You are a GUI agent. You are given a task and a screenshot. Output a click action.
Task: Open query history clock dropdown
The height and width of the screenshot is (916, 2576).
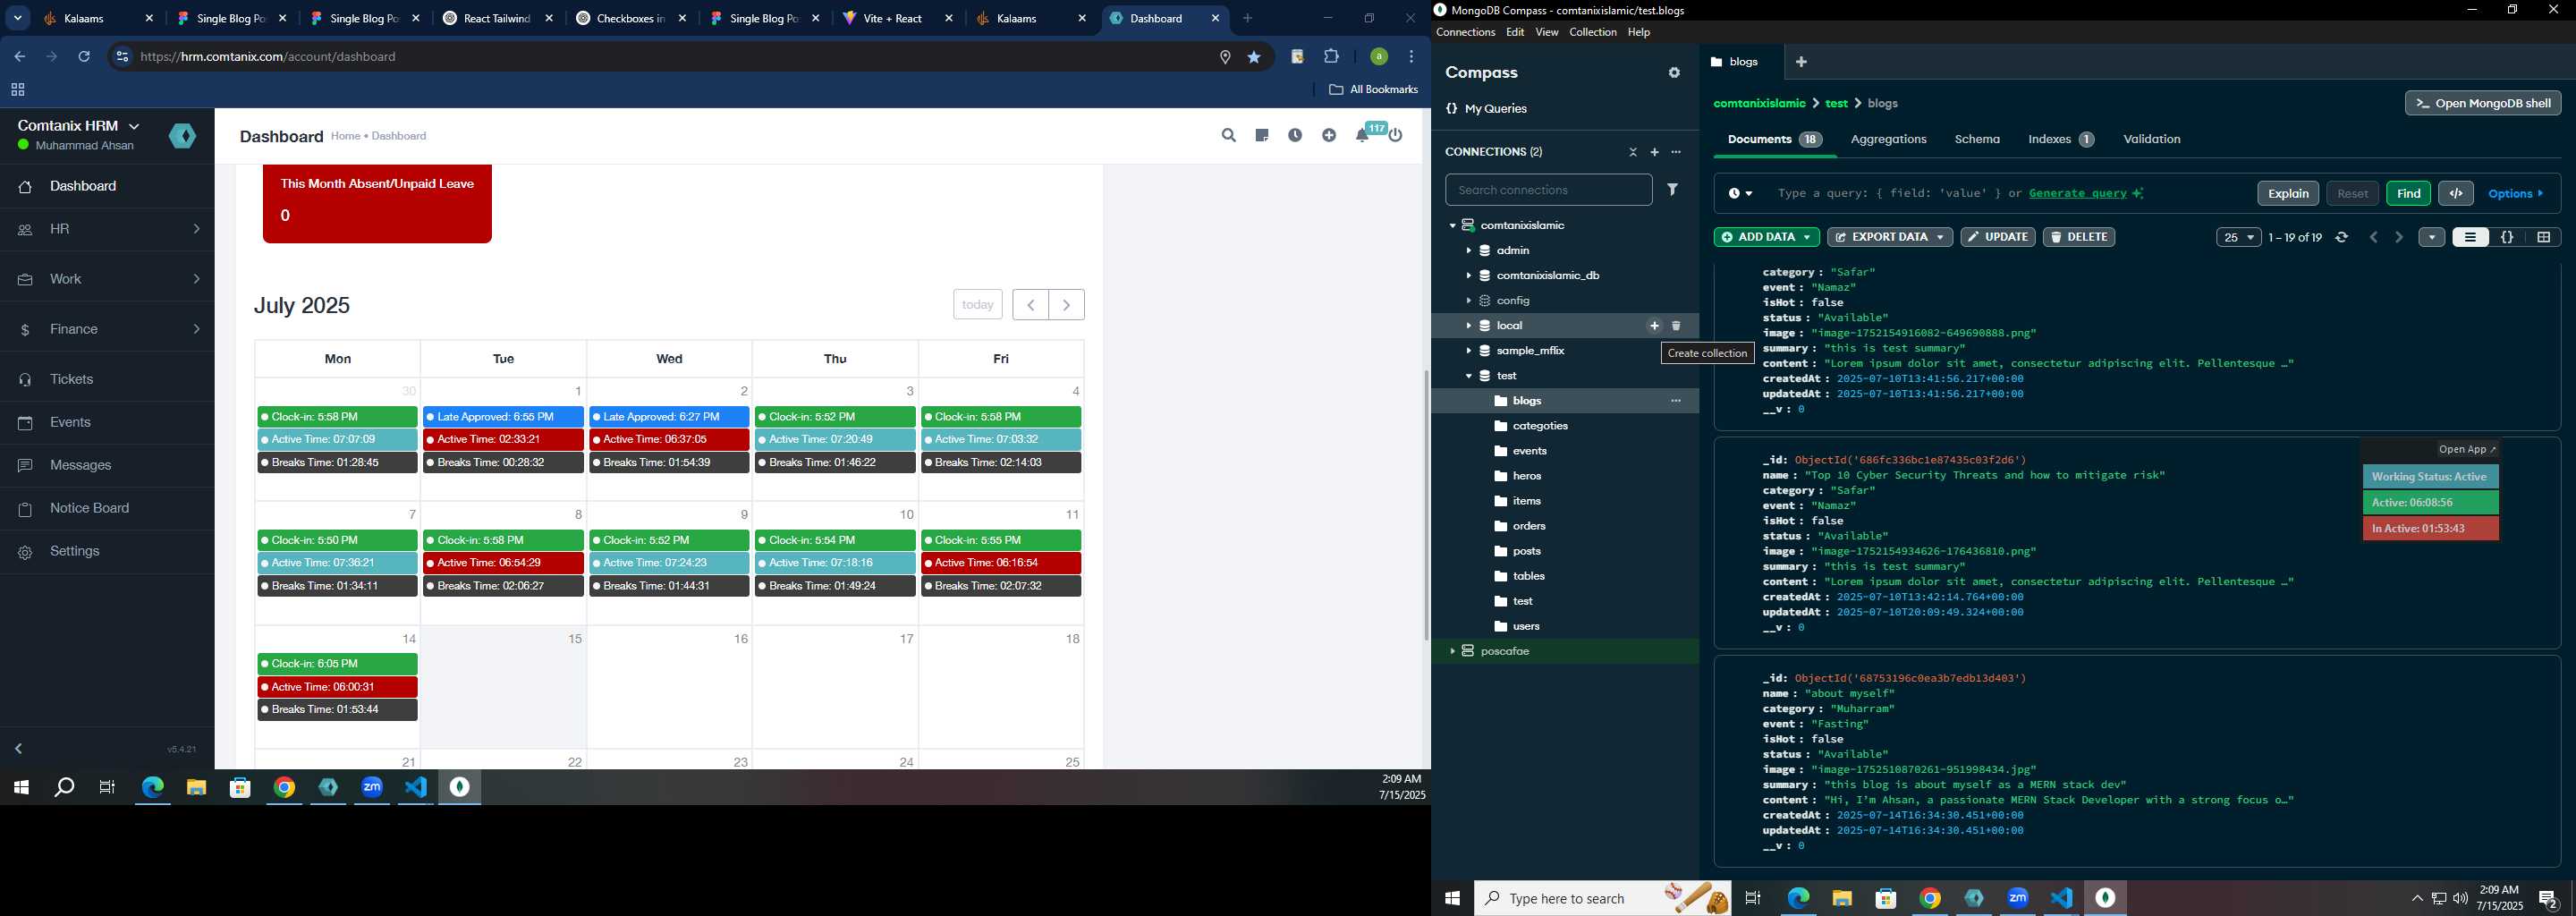(1740, 194)
